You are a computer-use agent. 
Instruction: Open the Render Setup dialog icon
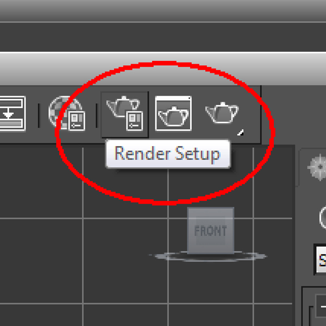[x=125, y=115]
